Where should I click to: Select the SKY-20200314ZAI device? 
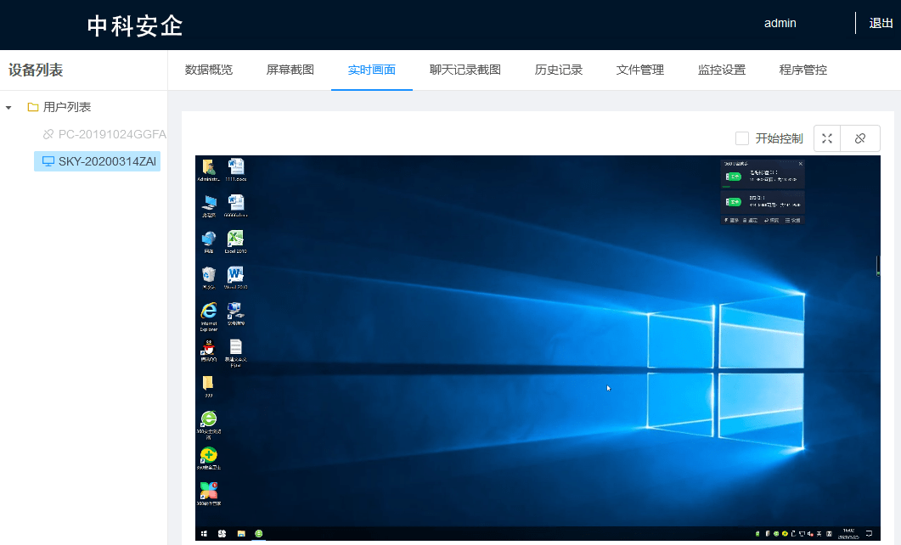click(x=97, y=161)
